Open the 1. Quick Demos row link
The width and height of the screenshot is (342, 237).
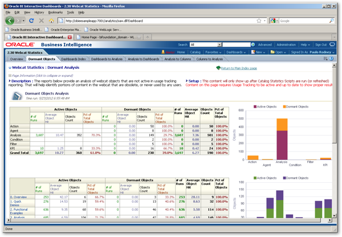point(16,203)
